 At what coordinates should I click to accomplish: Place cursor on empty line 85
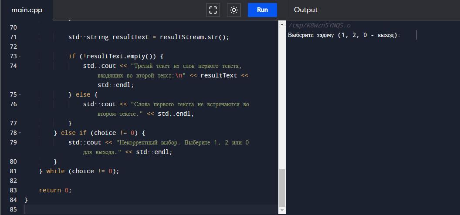click(151, 209)
